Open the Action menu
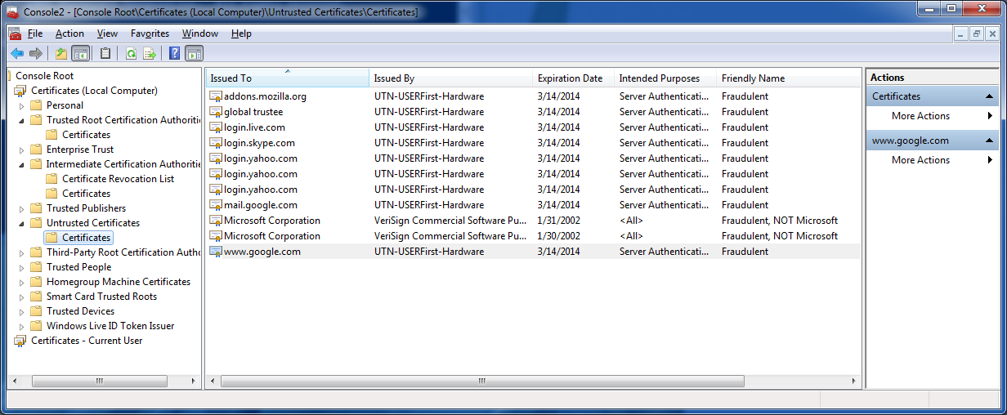The width and height of the screenshot is (1007, 415). [x=69, y=33]
